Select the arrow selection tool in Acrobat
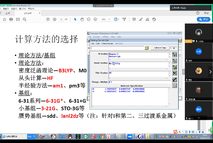 (x=75, y=19)
